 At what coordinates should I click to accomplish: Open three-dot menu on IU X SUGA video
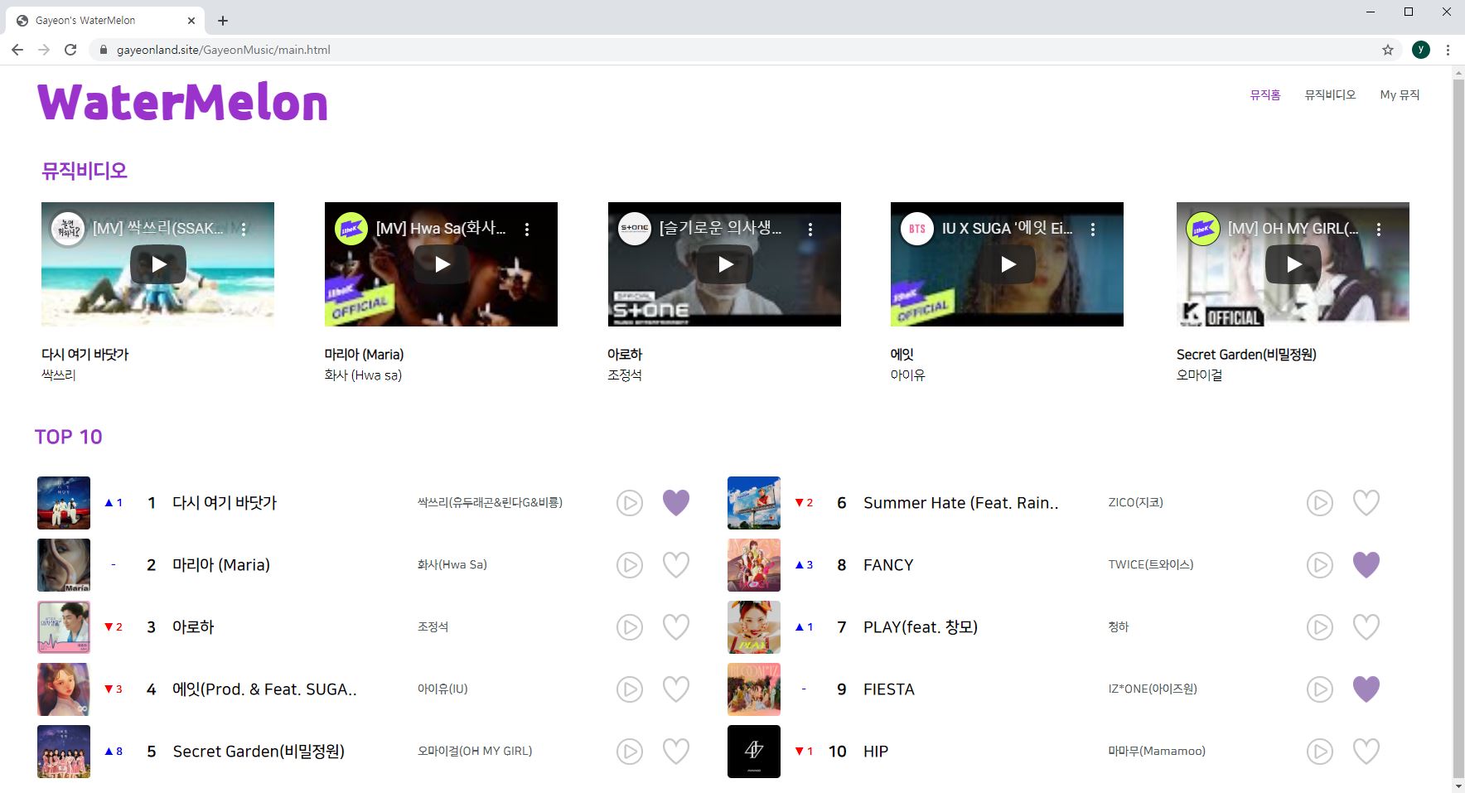tap(1093, 230)
